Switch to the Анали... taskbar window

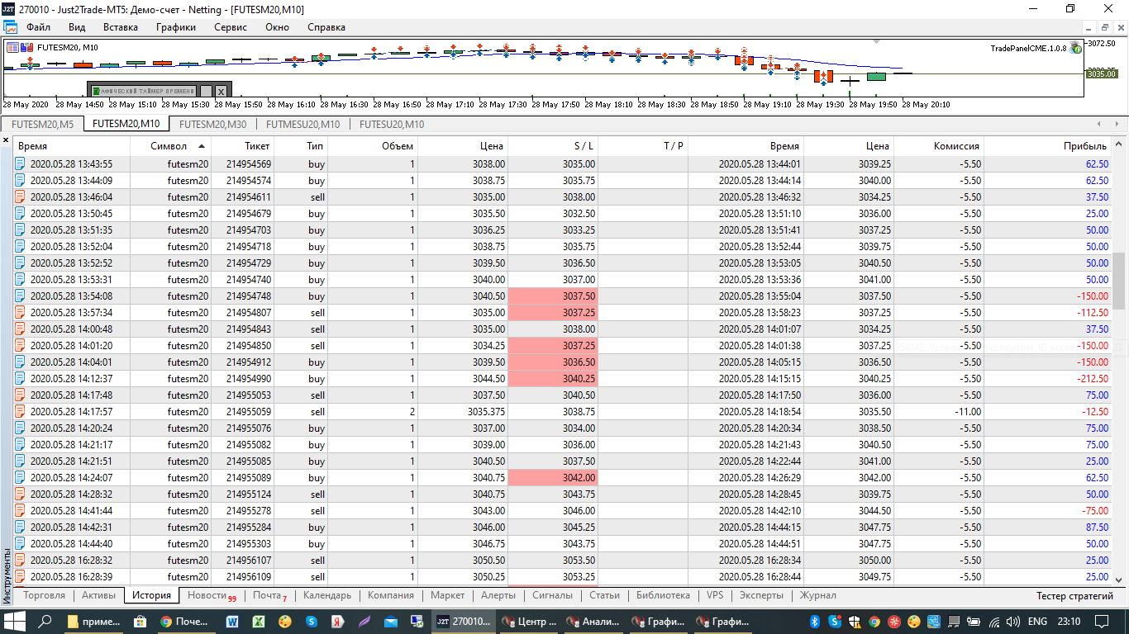594,621
